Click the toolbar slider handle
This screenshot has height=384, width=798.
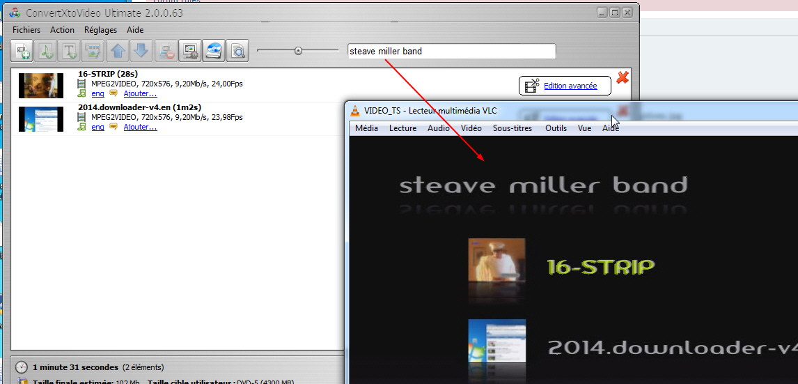(x=298, y=50)
